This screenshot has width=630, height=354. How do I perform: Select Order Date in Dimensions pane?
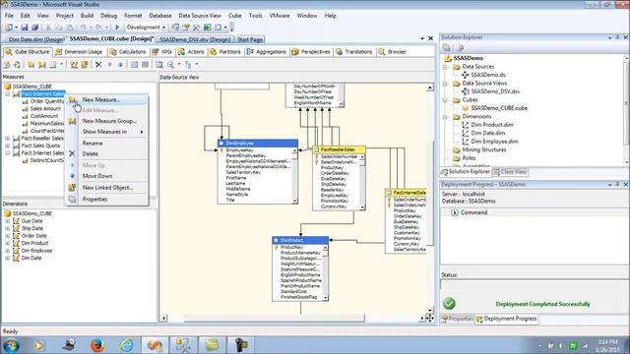(x=33, y=236)
